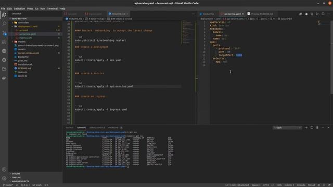The height and width of the screenshot is (187, 333).
Task: Switch to the OUTPUT panel tab
Action: pyautogui.click(x=70, y=128)
